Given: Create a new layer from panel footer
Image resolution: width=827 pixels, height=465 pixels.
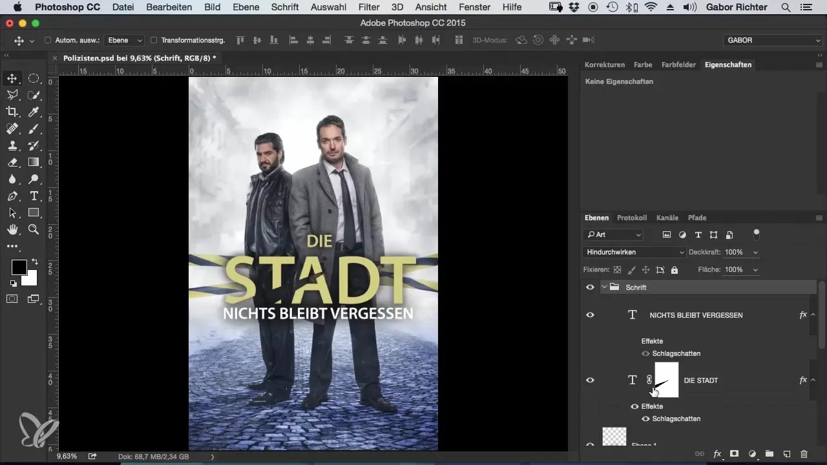Looking at the screenshot, I should coord(786,454).
